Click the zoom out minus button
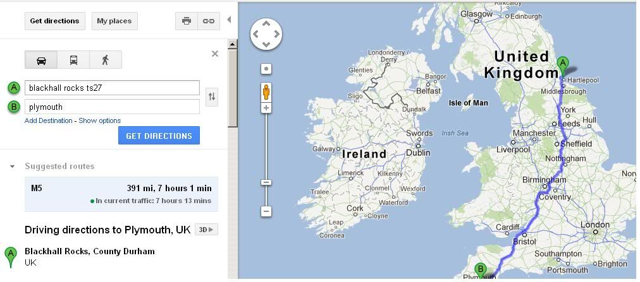Screen dimensions: 640x282 tap(266, 211)
